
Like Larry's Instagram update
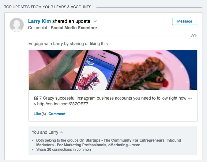click(37, 114)
